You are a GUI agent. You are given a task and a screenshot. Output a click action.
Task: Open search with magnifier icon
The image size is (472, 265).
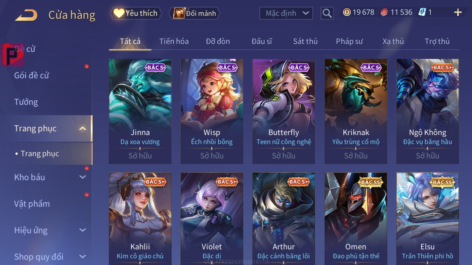point(327,13)
